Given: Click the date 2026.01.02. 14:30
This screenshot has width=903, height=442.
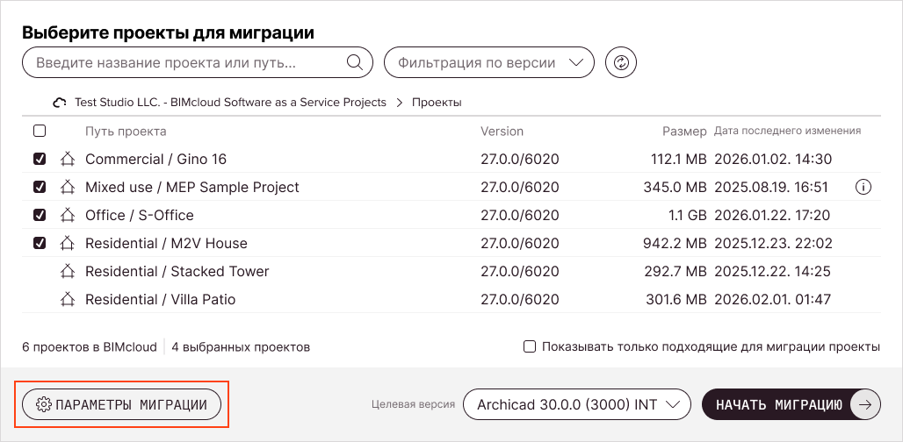Looking at the screenshot, I should pos(773,159).
